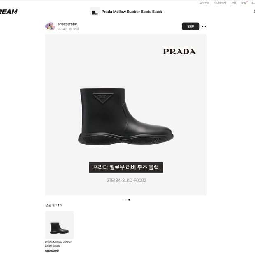Click the 689,000원 price of the tagged product
The width and height of the screenshot is (255, 255).
(x=52, y=251)
